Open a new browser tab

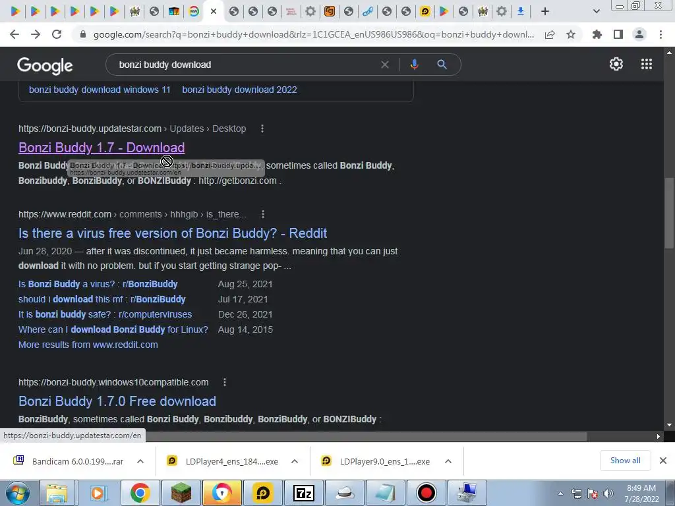click(545, 11)
